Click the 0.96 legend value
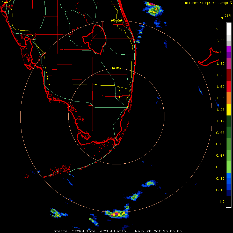 (220, 133)
